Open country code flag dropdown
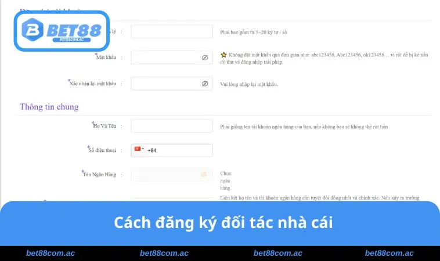440x261 pixels. [x=139, y=149]
